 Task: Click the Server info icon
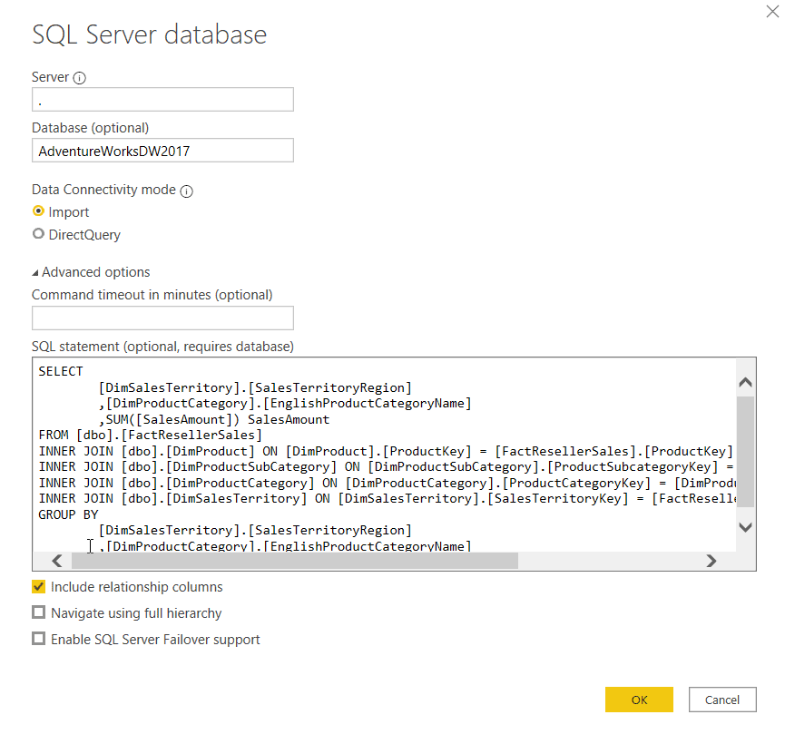click(79, 78)
